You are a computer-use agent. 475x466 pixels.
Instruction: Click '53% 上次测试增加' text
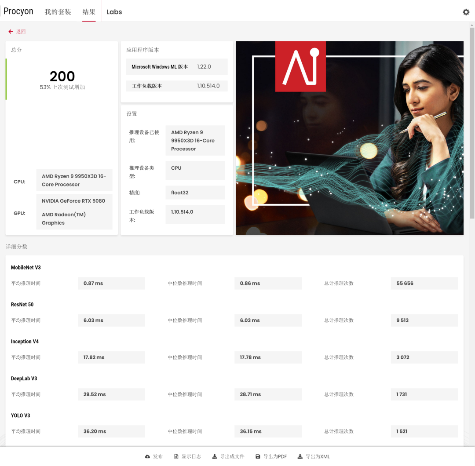[x=62, y=87]
